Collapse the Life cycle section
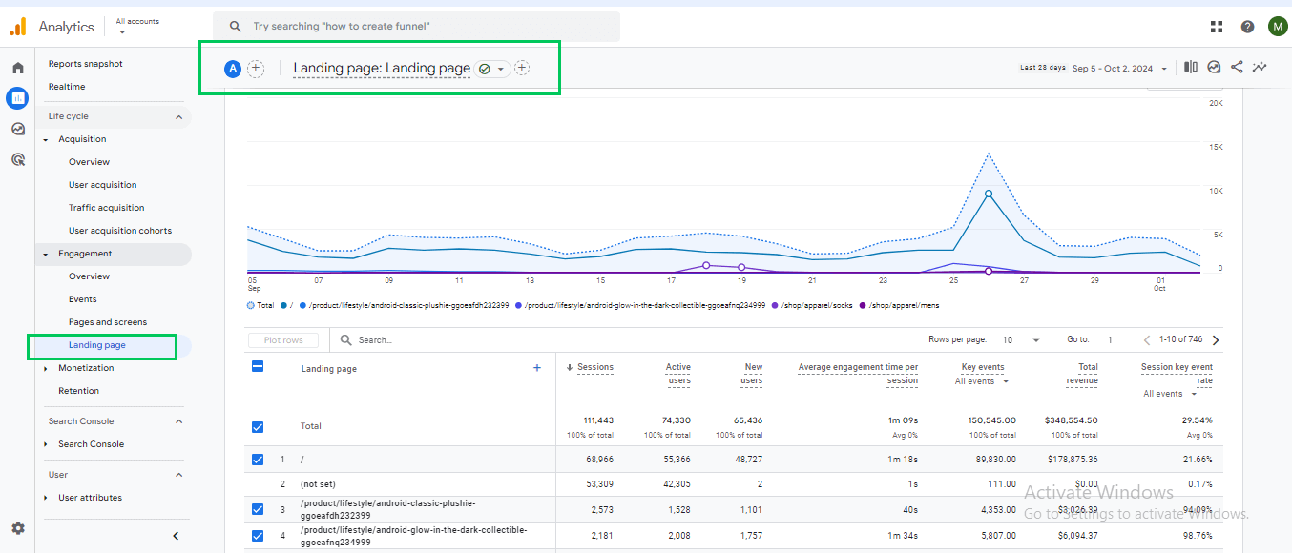 click(x=178, y=116)
